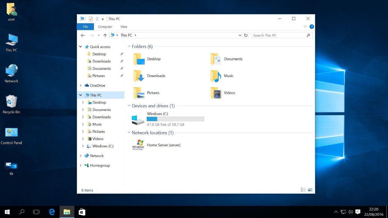Show hidden system tray icons
Image resolution: width=388 pixels, height=218 pixels.
[336, 212]
